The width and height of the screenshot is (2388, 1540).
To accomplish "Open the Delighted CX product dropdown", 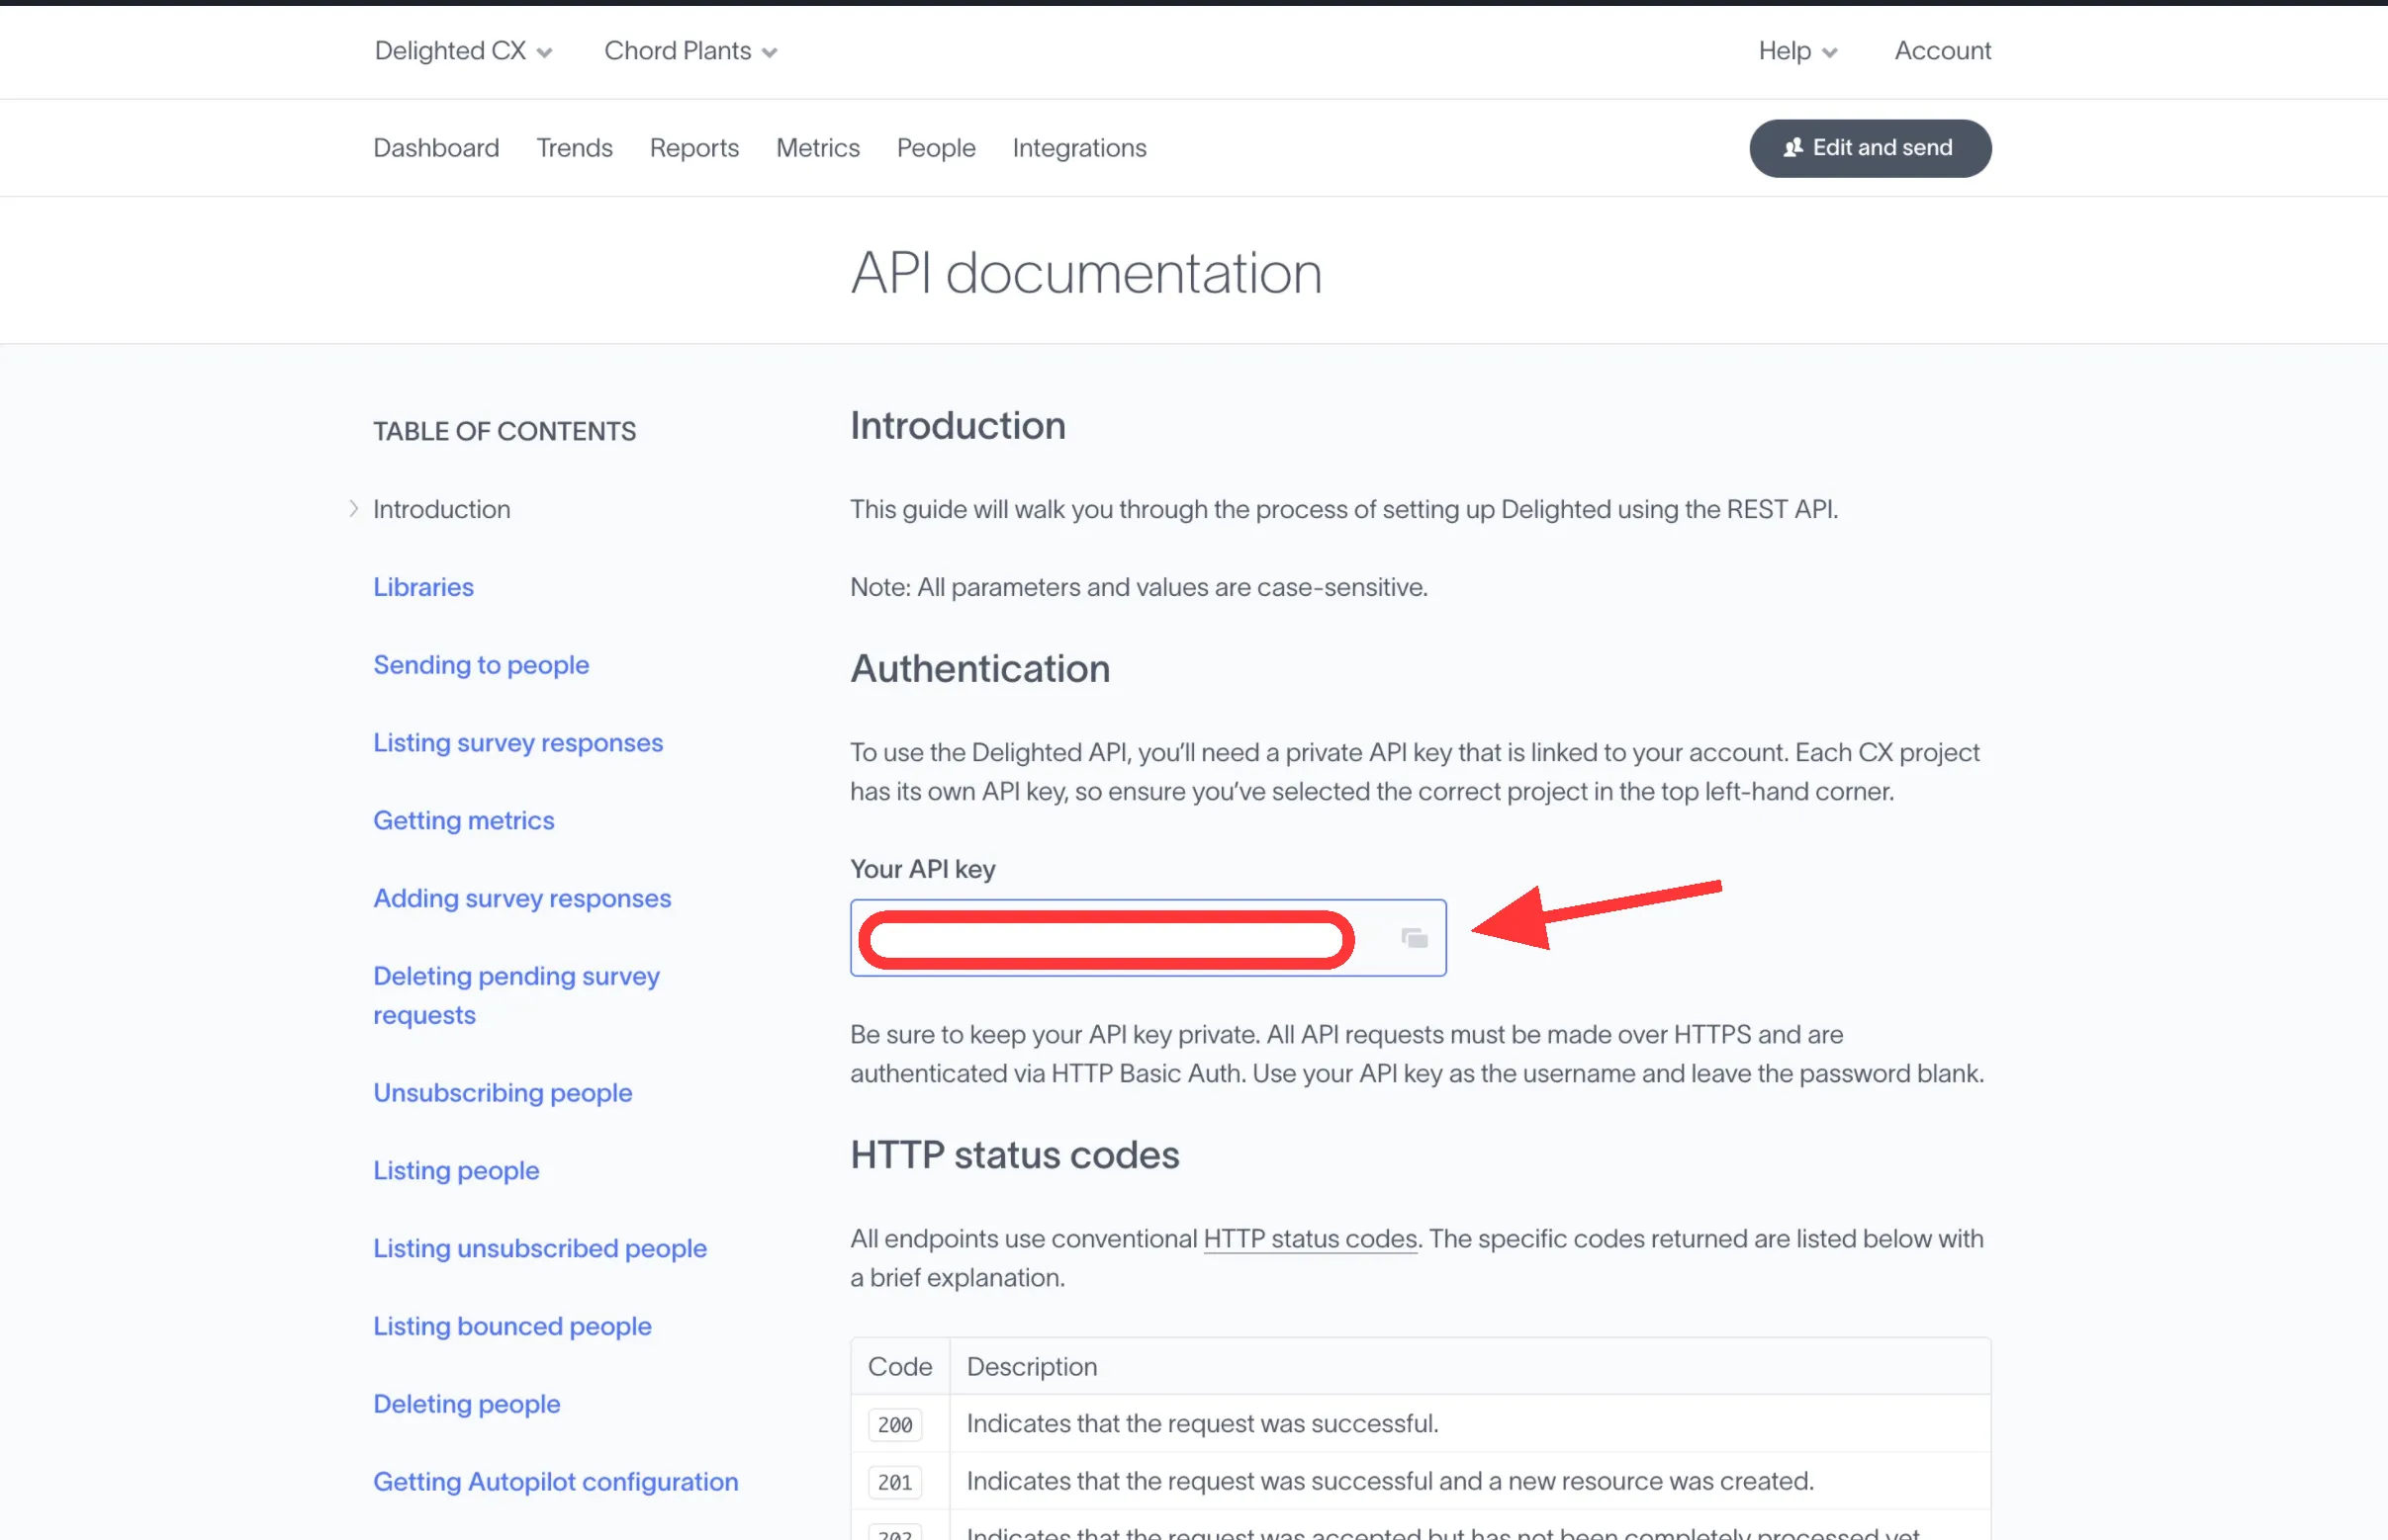I will pos(463,51).
